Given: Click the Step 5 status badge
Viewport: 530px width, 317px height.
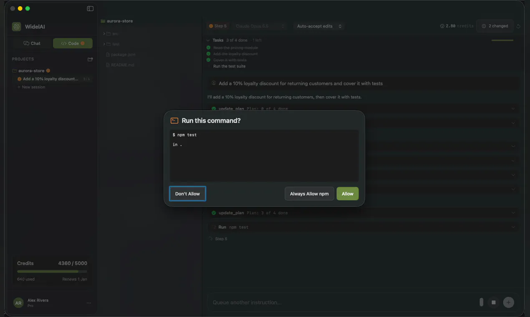Looking at the screenshot, I should pos(218,26).
